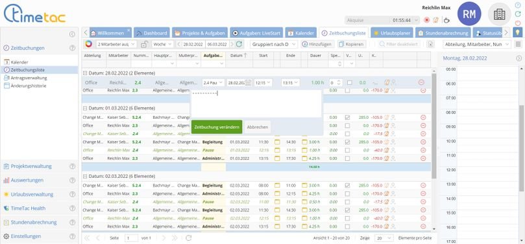Reload the page with the pagination refresh icon
This screenshot has width=525, height=244.
coord(189,238)
